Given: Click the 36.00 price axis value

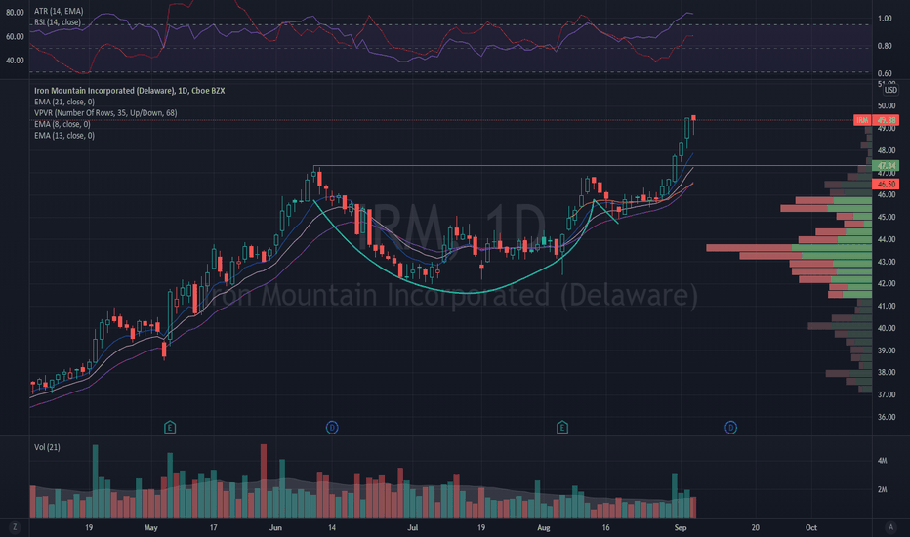Looking at the screenshot, I should (x=887, y=417).
